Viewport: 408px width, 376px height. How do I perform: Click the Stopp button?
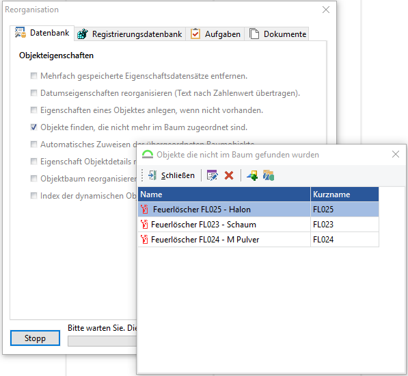35,338
